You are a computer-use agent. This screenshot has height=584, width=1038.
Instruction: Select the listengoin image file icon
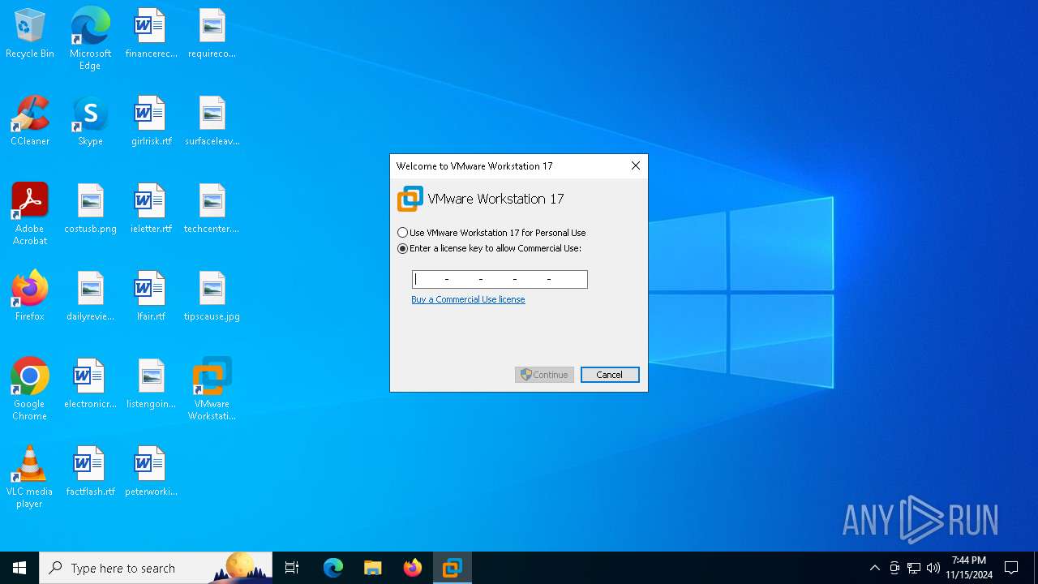coord(151,384)
